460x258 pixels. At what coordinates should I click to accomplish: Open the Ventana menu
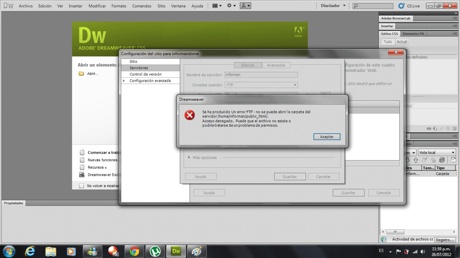pyautogui.click(x=178, y=6)
